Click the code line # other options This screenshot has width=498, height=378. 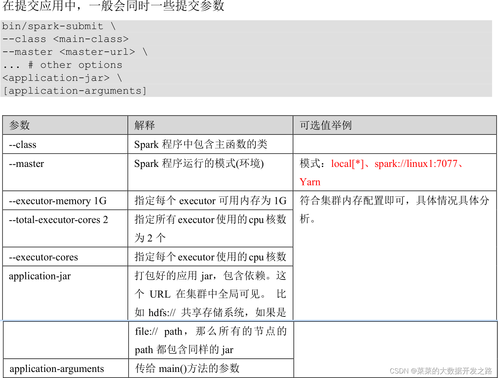click(x=75, y=65)
